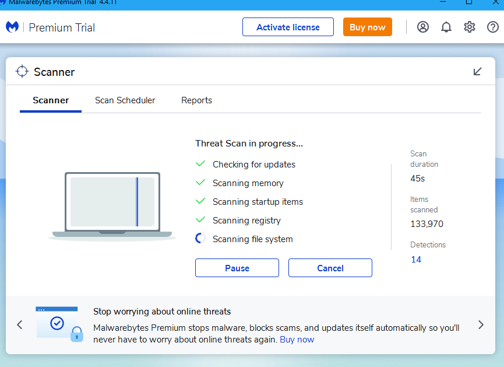Click checkmark next to Scanning registry
This screenshot has width=504, height=367.
[200, 219]
